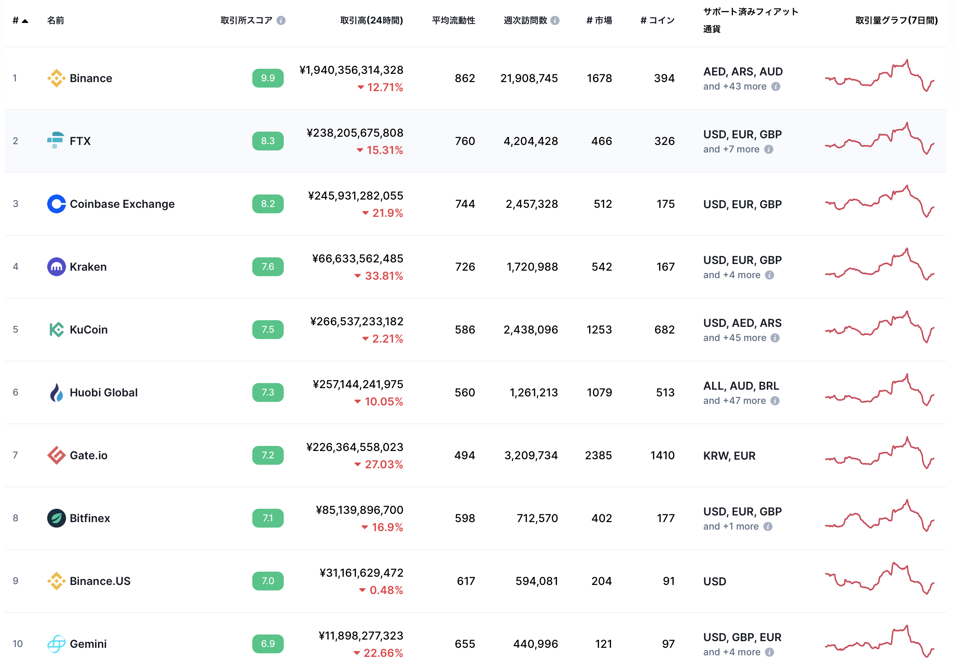Click Binance's 7-day volume graph
Screen dimensions: 955x671
[x=880, y=76]
